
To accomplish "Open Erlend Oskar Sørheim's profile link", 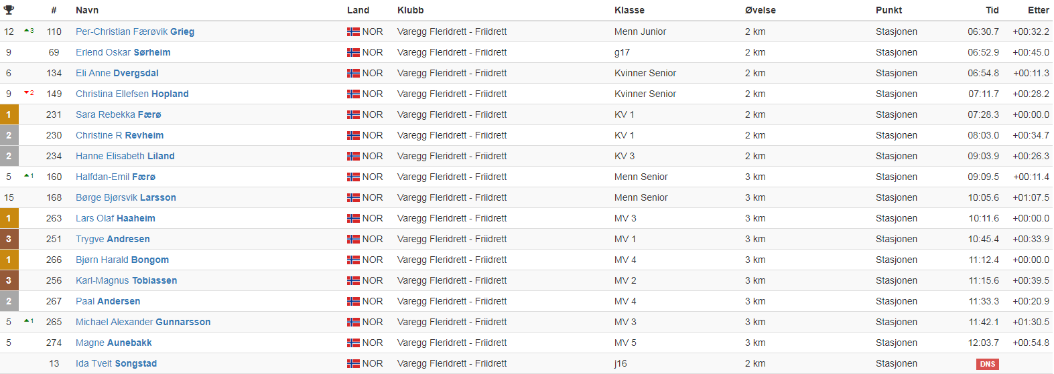I will coord(123,52).
